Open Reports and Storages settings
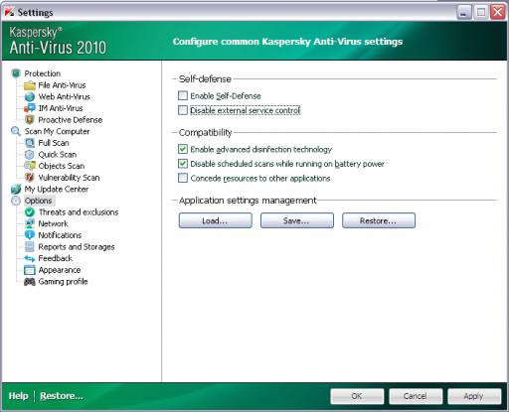Viewport: 509px width, 412px height. coord(77,247)
